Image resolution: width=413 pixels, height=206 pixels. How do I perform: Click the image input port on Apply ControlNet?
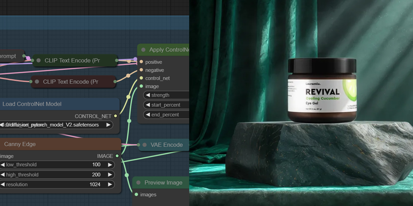tap(141, 86)
